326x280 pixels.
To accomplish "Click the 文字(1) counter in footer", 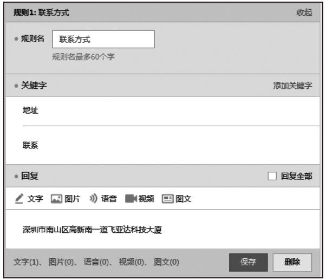I will pyautogui.click(x=27, y=262).
